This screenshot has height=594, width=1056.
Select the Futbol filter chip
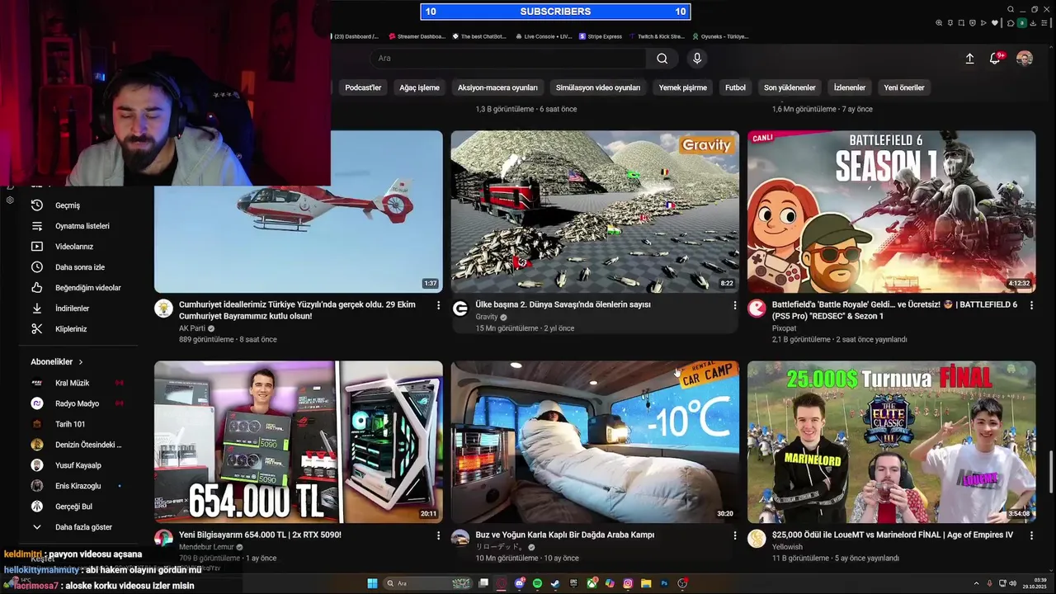(x=735, y=87)
